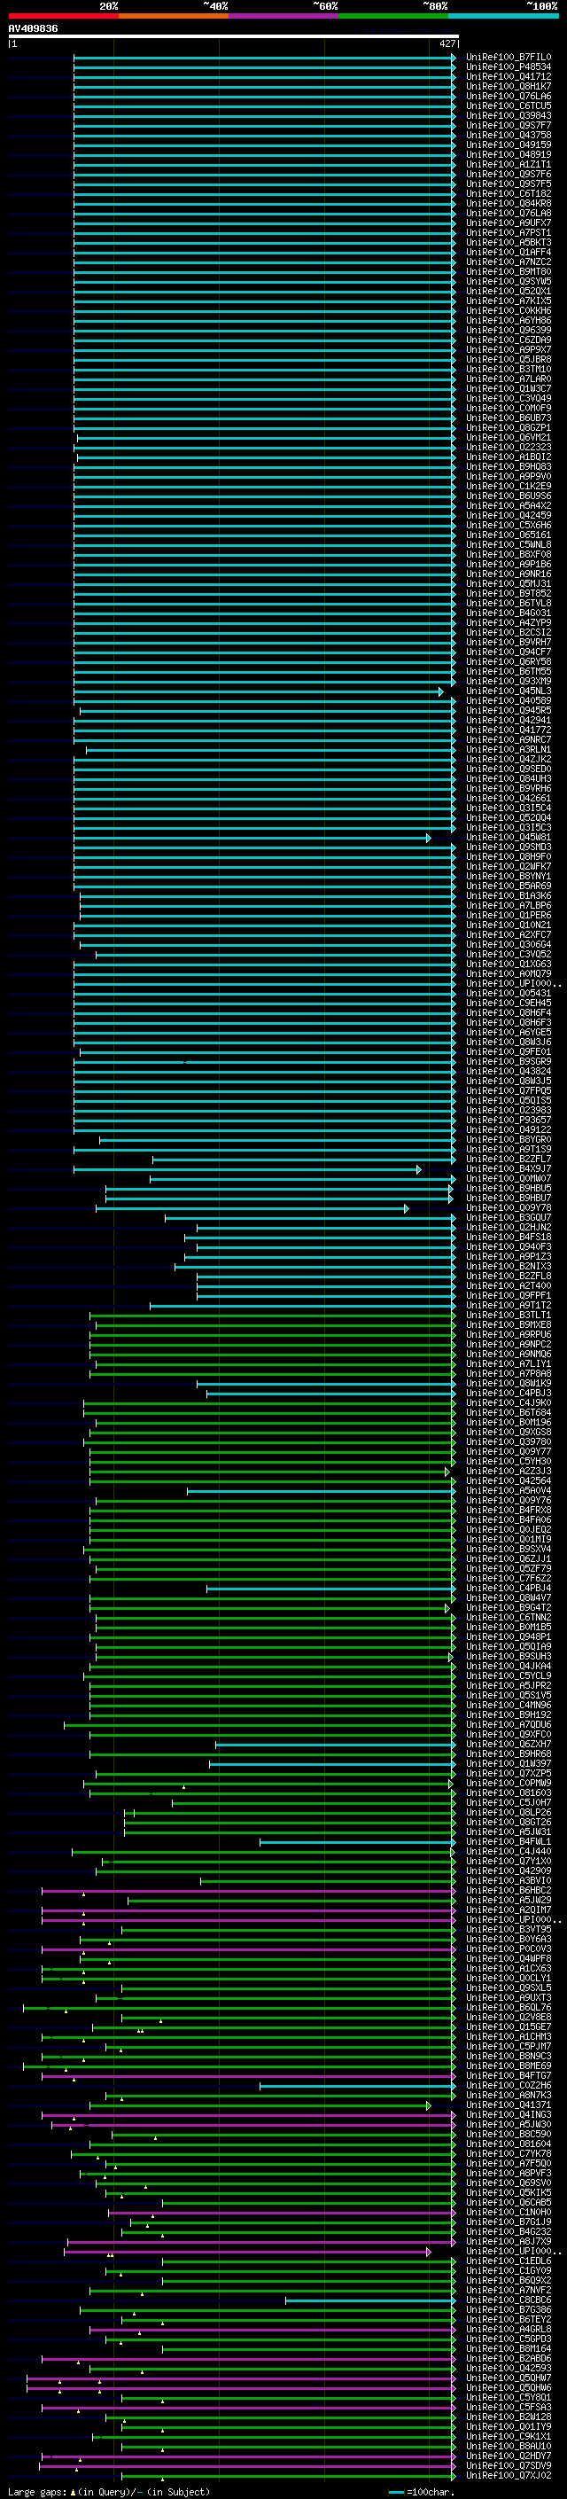The height and width of the screenshot is (2499, 567).
Task: Click label UniRef100_Q5KIK5
Action: point(508,2192)
